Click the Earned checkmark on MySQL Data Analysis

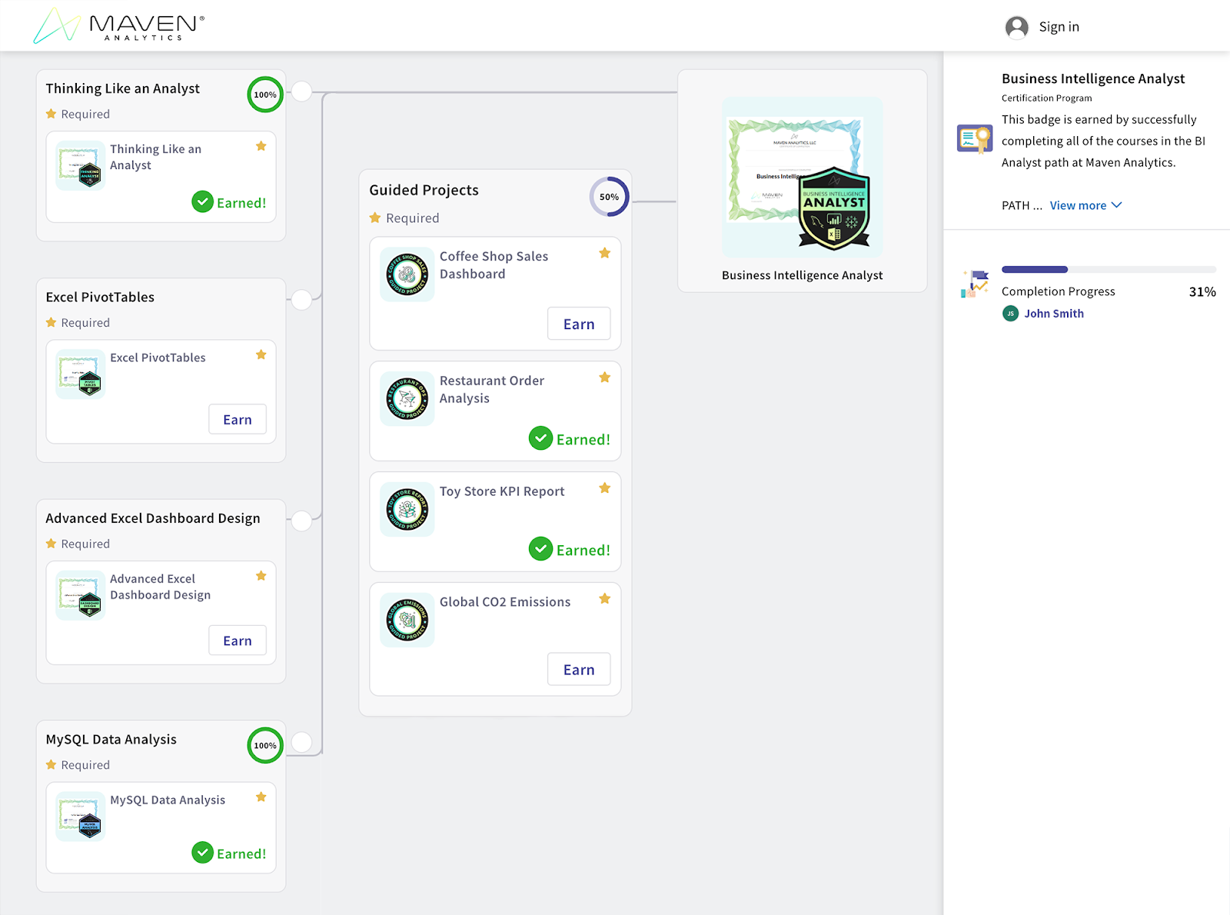[202, 853]
